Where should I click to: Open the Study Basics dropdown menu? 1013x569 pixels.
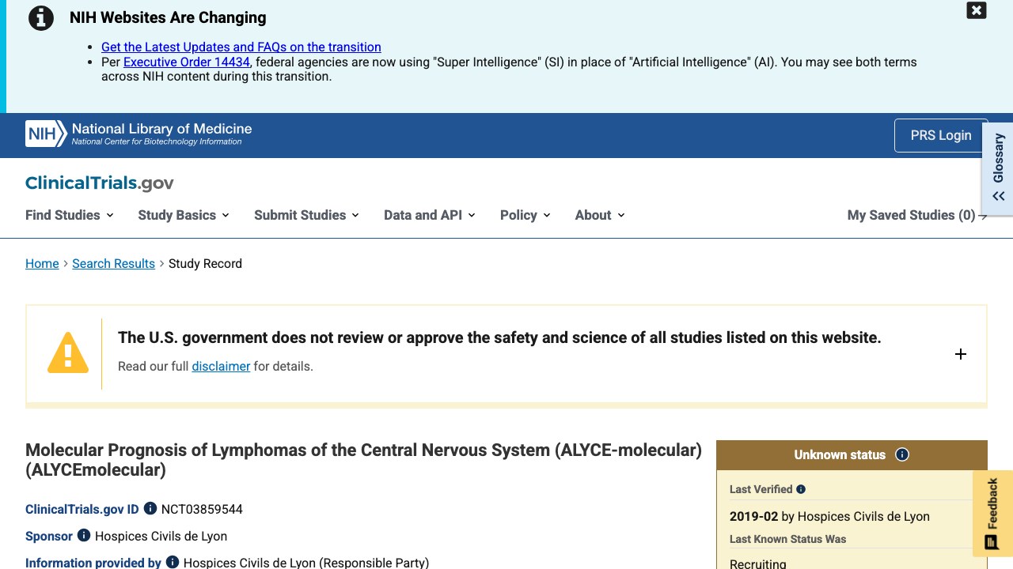[x=184, y=215]
